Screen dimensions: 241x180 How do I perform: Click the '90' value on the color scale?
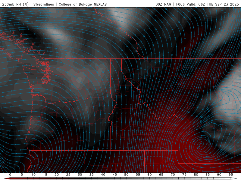point(219,175)
